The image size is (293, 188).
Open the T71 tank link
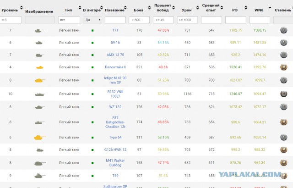(x=115, y=30)
